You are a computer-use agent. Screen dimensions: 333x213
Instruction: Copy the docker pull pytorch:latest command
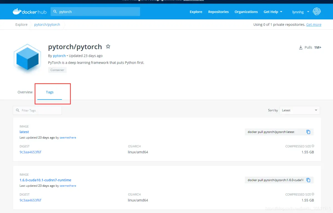coord(308,132)
